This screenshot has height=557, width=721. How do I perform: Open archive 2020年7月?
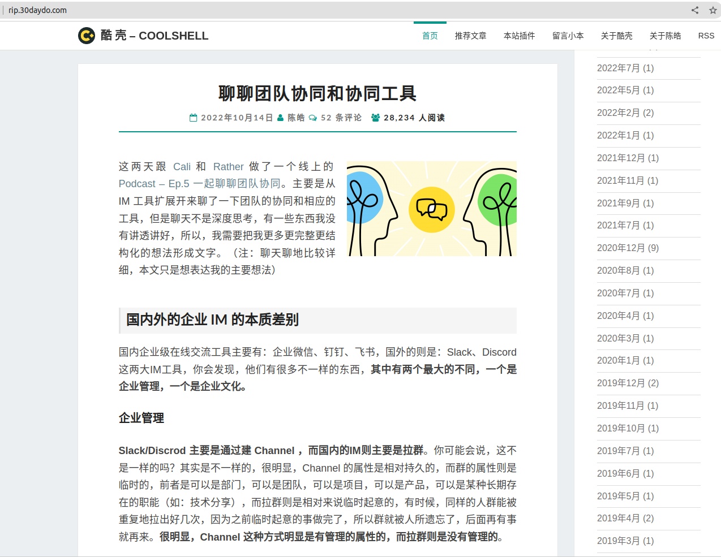coord(625,293)
